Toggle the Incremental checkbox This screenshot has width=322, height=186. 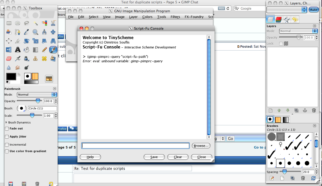coord(7,145)
